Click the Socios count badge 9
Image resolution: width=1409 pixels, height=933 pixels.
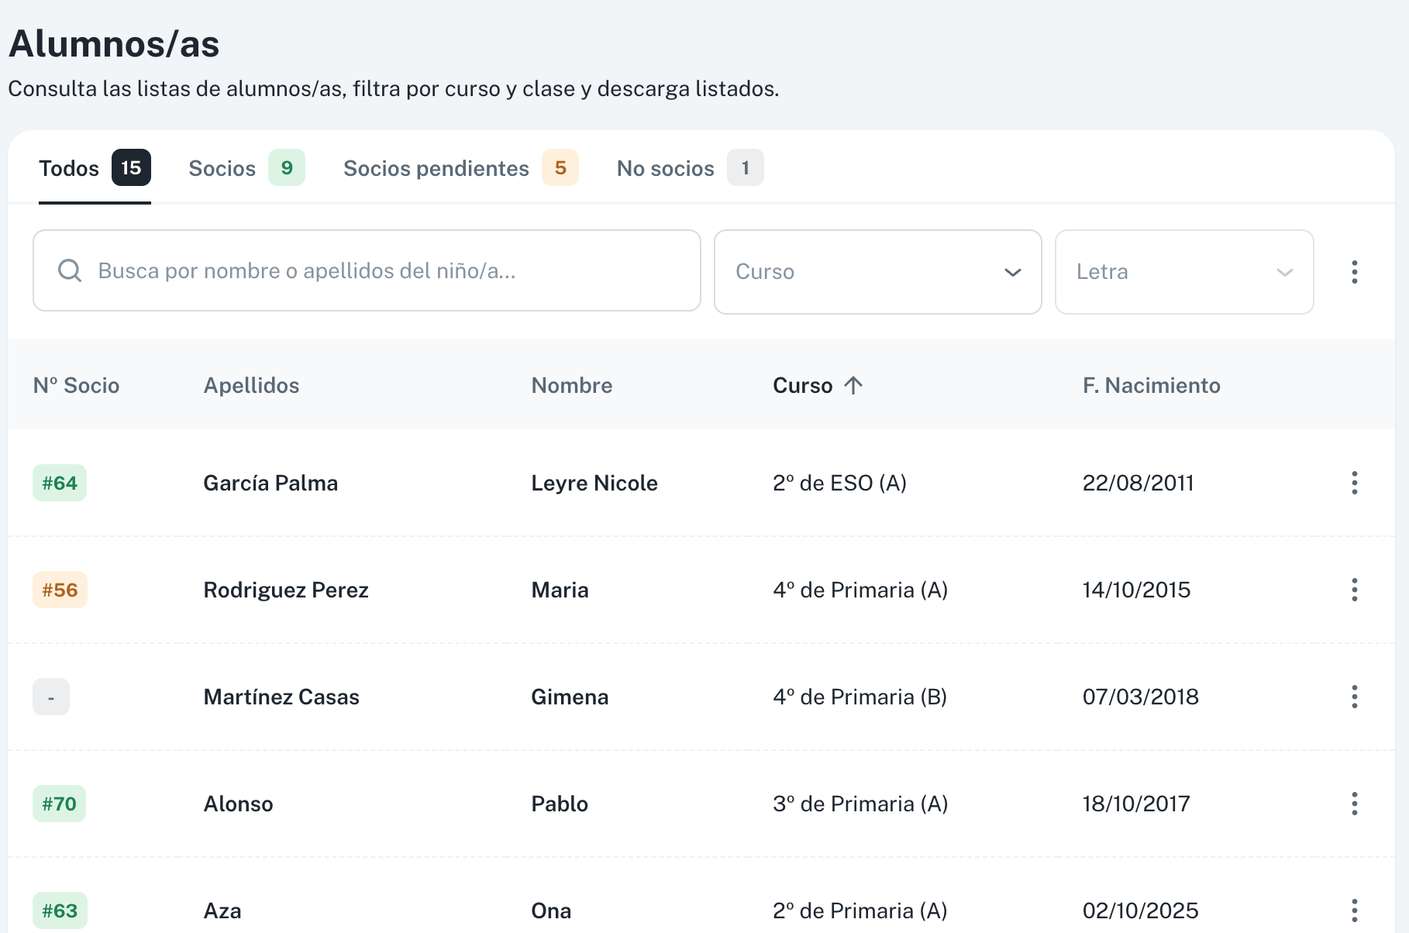(287, 167)
